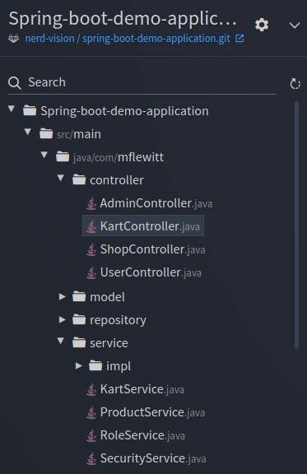Open the settings gear icon
The width and height of the screenshot is (307, 474).
point(262,25)
